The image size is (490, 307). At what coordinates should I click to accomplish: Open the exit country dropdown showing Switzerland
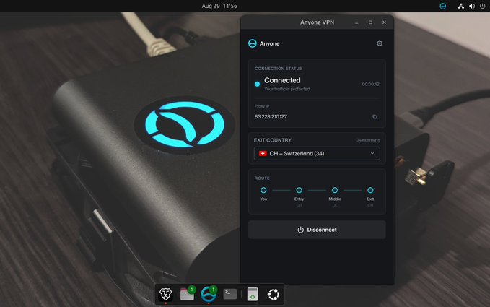[317, 153]
